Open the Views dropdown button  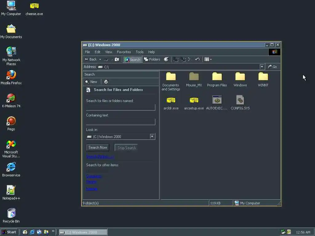[x=208, y=59]
